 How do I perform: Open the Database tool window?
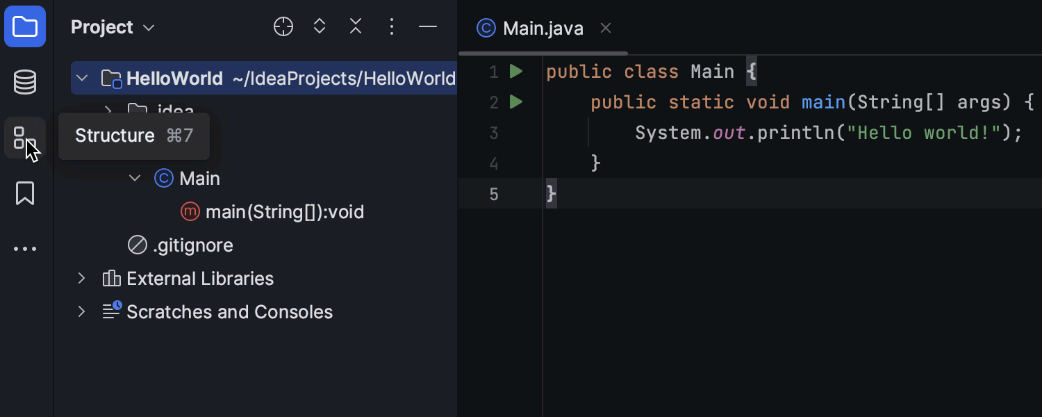[x=25, y=83]
